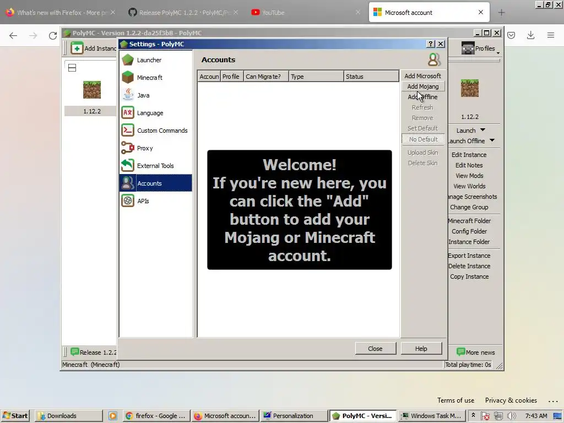Click the Help button at dialog bottom
The height and width of the screenshot is (423, 564).
pyautogui.click(x=421, y=348)
